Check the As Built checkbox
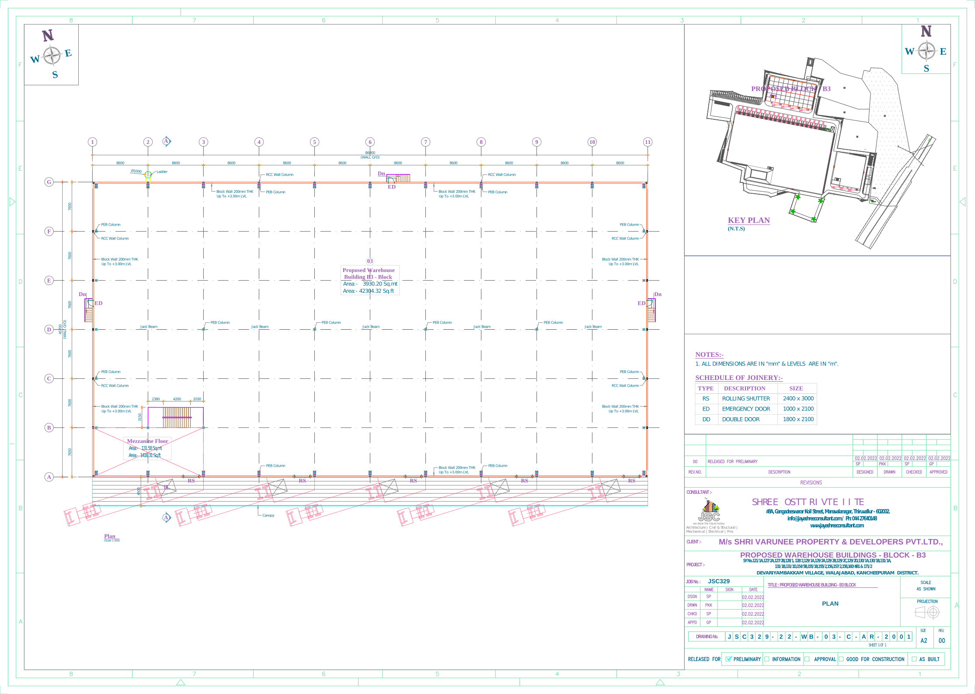Image resolution: width=975 pixels, height=694 pixels. (914, 659)
